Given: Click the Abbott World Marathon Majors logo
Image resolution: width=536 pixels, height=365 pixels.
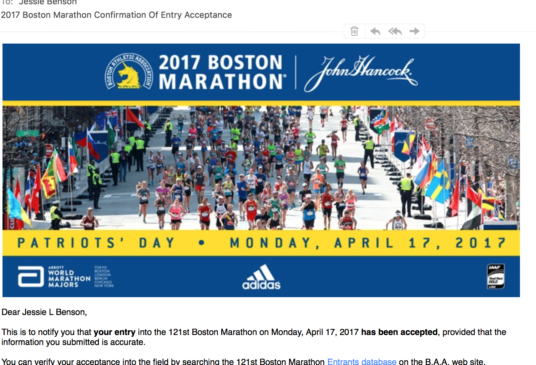Looking at the screenshot, I should [x=54, y=277].
